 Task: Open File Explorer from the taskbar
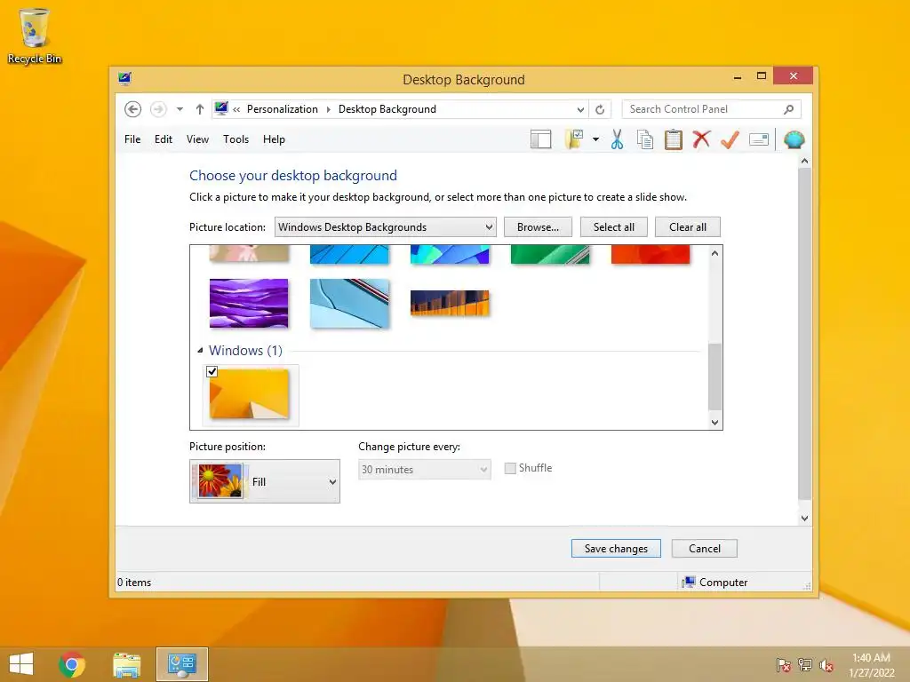click(x=126, y=664)
